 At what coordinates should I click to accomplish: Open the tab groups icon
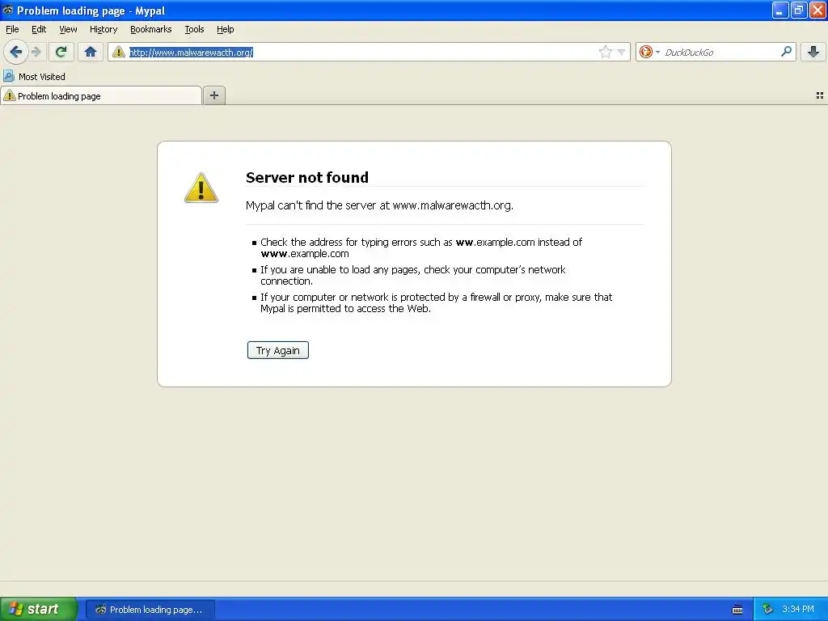tap(820, 95)
